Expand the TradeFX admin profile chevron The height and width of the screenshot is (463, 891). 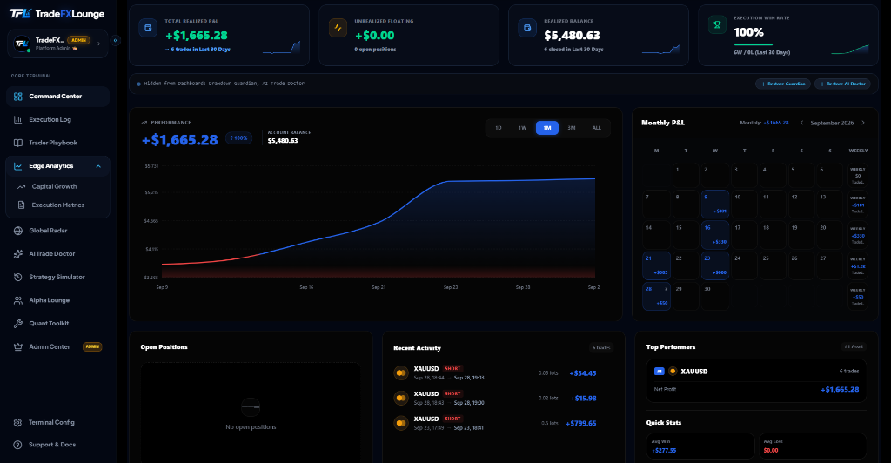[x=99, y=44]
